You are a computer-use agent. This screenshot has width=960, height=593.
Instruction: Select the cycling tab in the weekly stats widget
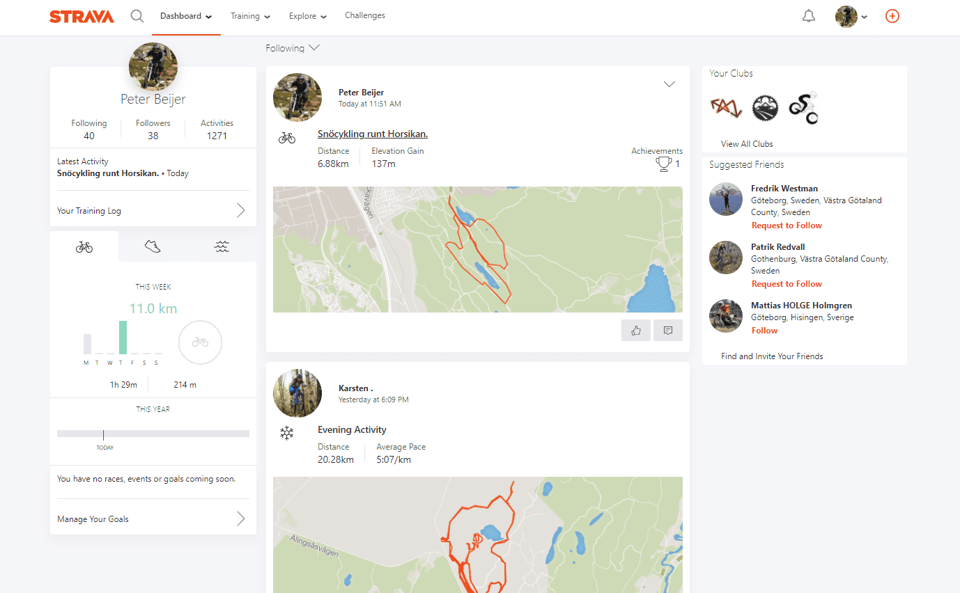coord(84,246)
